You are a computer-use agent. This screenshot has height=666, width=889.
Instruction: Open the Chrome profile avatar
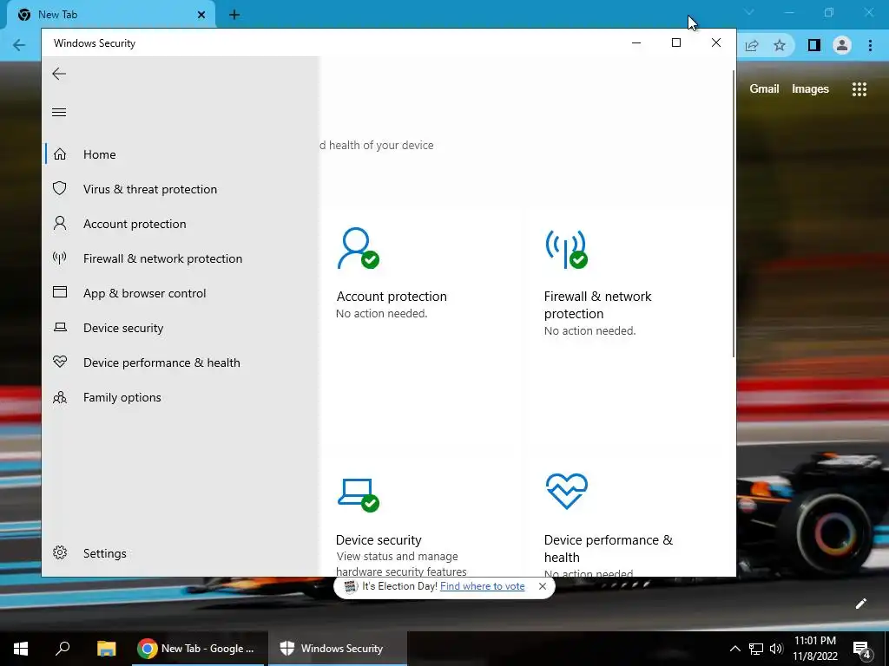coord(842,45)
